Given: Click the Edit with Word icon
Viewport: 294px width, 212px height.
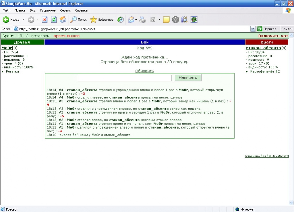Looking at the screenshot, I should pos(153,20).
